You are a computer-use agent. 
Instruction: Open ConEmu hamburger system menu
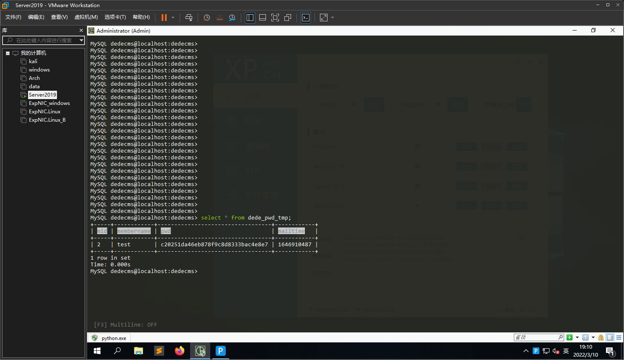pyautogui.click(x=619, y=337)
